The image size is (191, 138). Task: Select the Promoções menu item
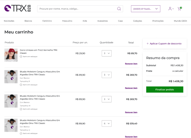(158, 21)
